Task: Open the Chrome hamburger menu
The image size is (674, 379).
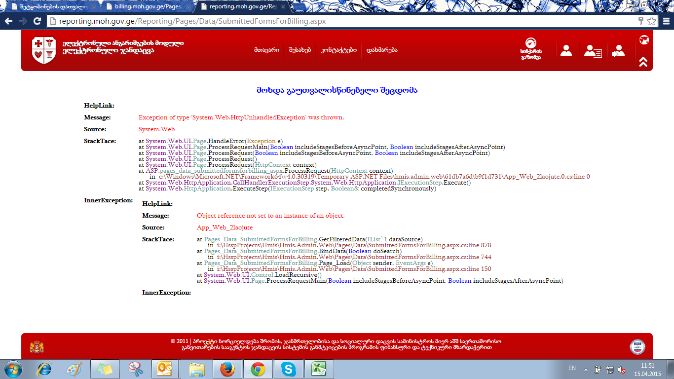Action: pyautogui.click(x=666, y=21)
